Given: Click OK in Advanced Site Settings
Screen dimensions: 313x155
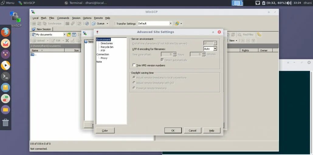Looking at the screenshot, I should click(x=173, y=131).
